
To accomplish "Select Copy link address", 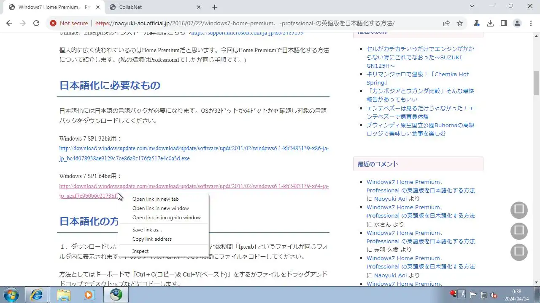I will pos(163,239).
